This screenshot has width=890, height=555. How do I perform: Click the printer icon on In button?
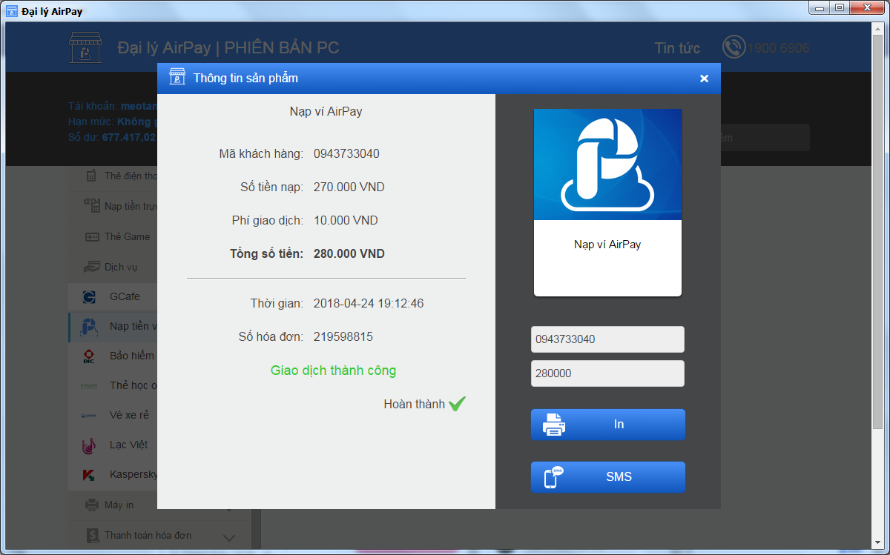tap(555, 425)
